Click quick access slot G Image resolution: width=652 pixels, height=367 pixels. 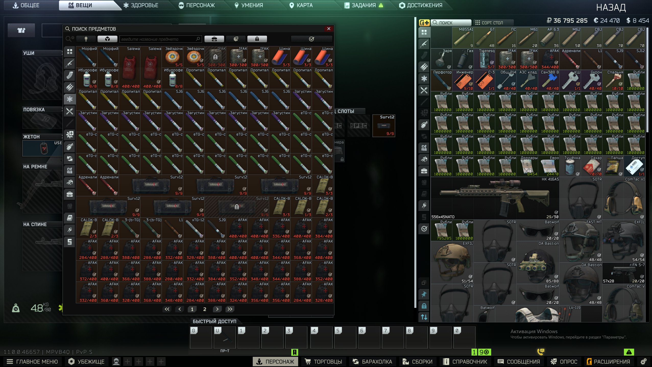pos(201,337)
